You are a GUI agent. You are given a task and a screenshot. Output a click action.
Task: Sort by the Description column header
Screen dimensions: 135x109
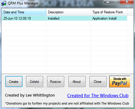[68, 12]
